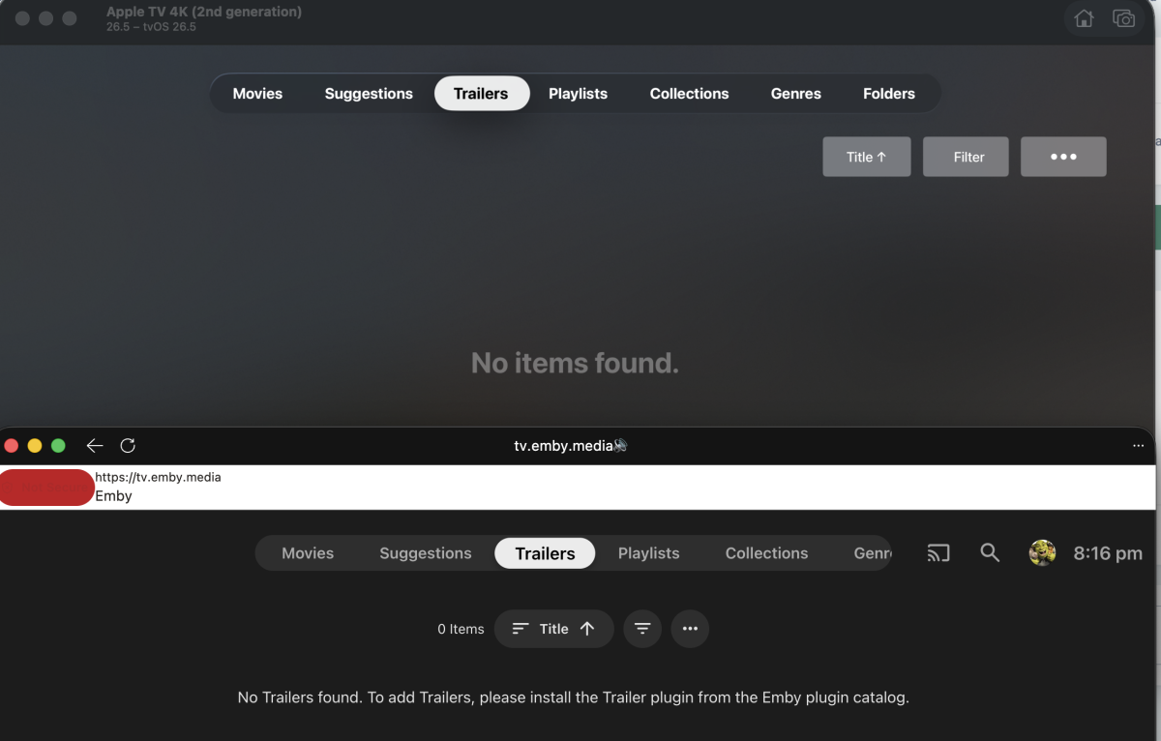Open filter icon in Emby web toolbar
This screenshot has height=741, width=1161.
pyautogui.click(x=642, y=629)
